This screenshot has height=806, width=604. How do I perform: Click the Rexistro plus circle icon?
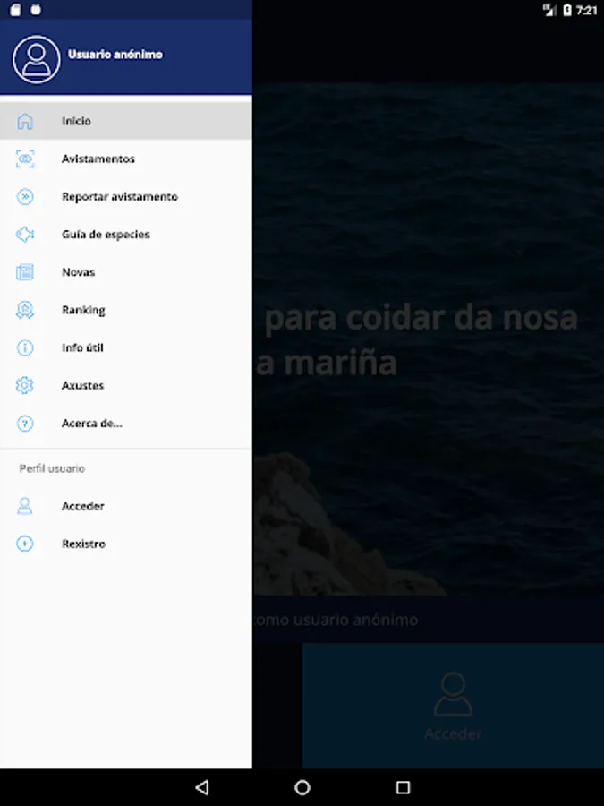pyautogui.click(x=25, y=544)
